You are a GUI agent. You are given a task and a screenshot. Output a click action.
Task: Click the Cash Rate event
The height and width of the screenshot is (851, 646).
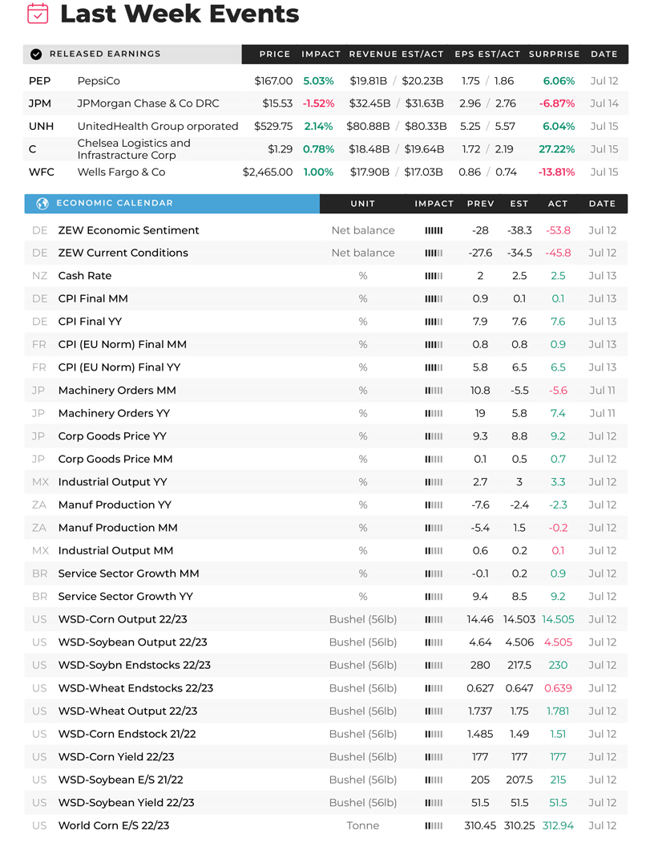pos(85,276)
